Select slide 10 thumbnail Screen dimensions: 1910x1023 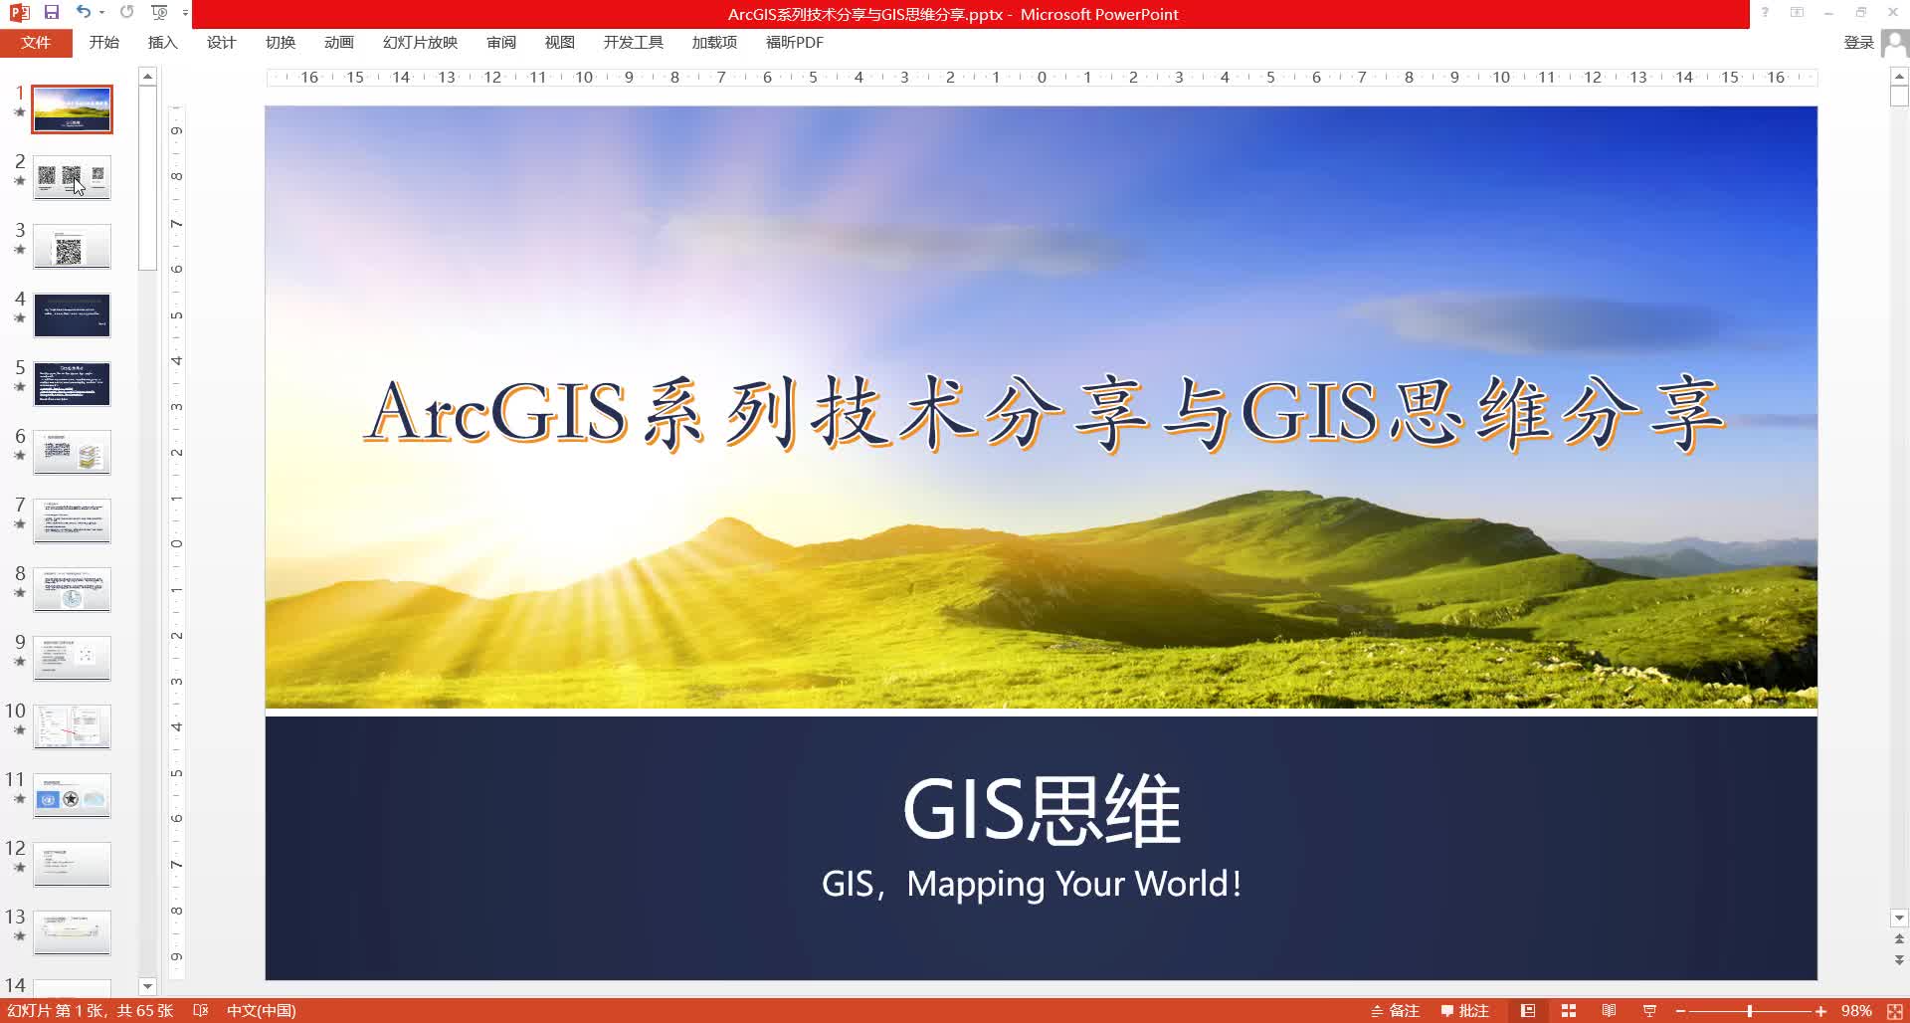pyautogui.click(x=73, y=727)
